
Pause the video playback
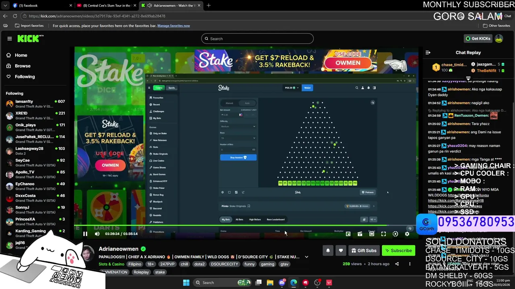(85, 234)
